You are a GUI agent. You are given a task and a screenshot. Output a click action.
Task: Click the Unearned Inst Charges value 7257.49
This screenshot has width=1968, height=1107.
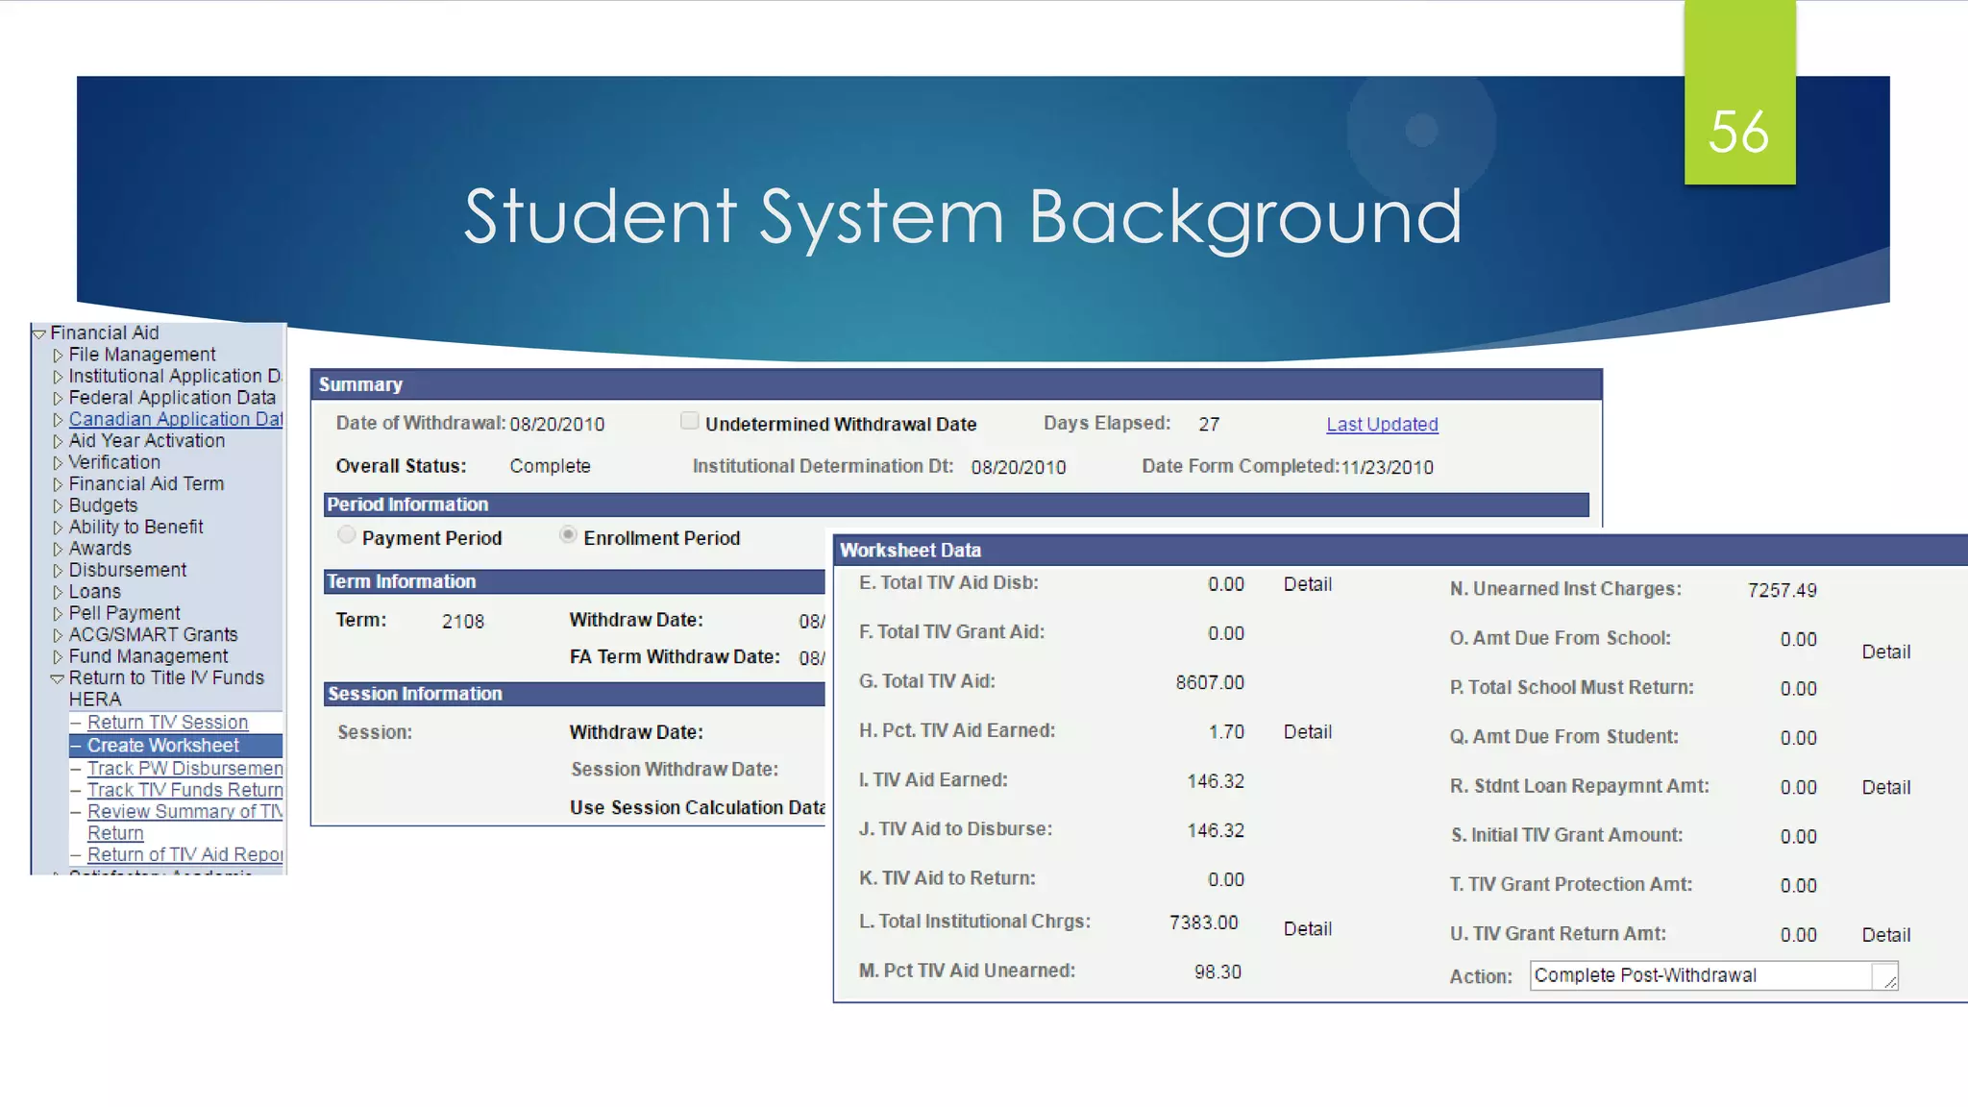[1782, 590]
